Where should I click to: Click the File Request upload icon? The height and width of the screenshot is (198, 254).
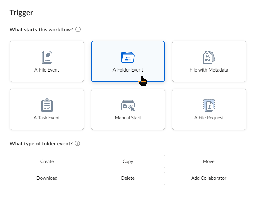tap(209, 105)
